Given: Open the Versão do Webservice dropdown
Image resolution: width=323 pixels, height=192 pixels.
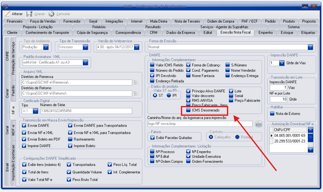Looking at the screenshot, I should (x=136, y=47).
